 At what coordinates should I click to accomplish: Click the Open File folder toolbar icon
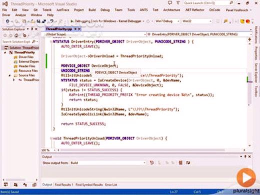pyautogui.click(x=33, y=21)
